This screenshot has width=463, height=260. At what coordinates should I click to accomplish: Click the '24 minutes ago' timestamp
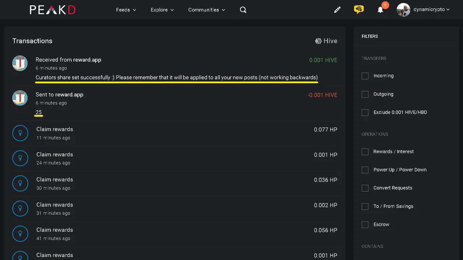click(53, 163)
